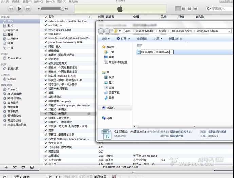Open iTunes Store from the sidebar
The width and height of the screenshot is (234, 178).
pos(14,58)
